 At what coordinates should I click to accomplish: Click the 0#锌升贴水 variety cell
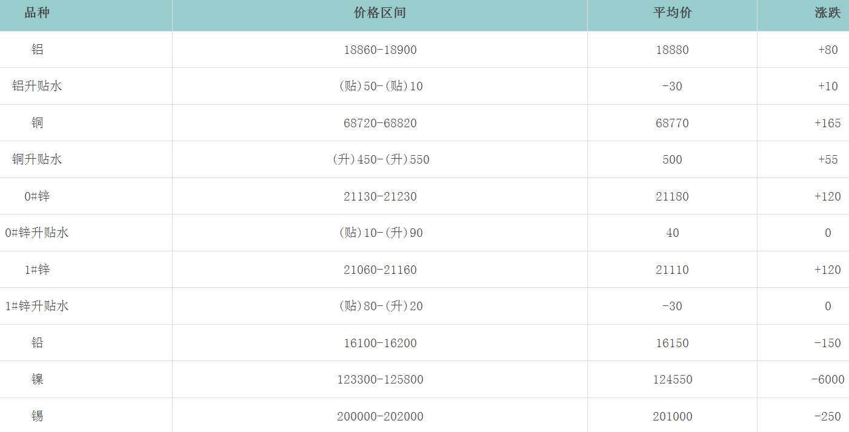(37, 233)
